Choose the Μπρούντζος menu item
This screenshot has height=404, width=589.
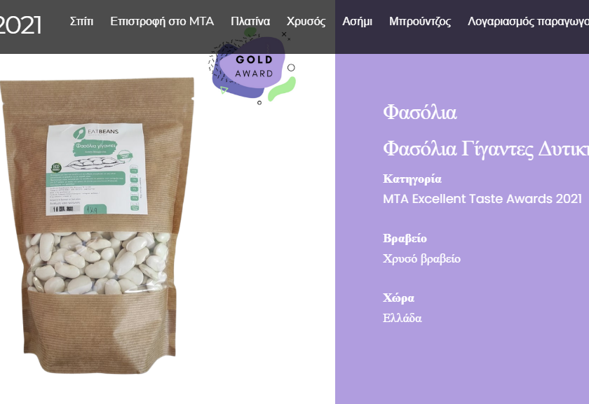pos(420,22)
